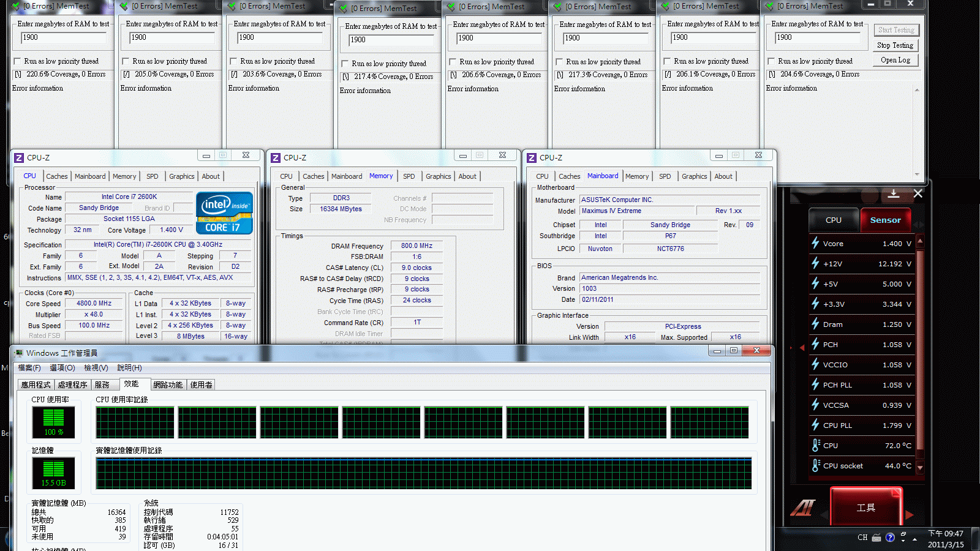
Task: Open 檢視(V) menu in Task Manager
Action: click(96, 368)
